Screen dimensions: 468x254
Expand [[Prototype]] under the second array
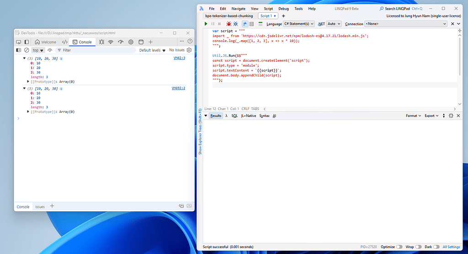coord(28,111)
